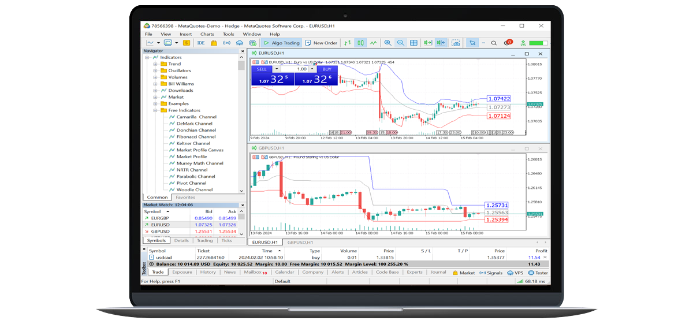Toggle bar chart mode in toolbar
The height and width of the screenshot is (324, 693).
[347, 43]
